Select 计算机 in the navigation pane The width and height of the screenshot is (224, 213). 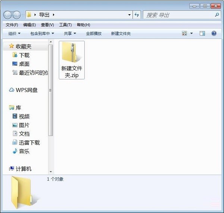(x=24, y=169)
